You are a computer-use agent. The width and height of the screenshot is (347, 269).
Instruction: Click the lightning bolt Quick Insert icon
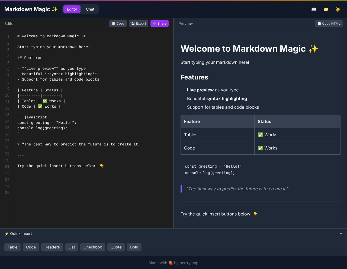click(6, 233)
